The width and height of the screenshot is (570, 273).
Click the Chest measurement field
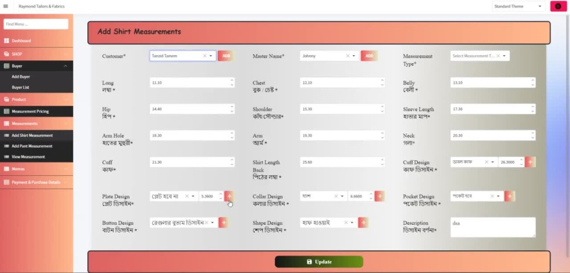[343, 82]
